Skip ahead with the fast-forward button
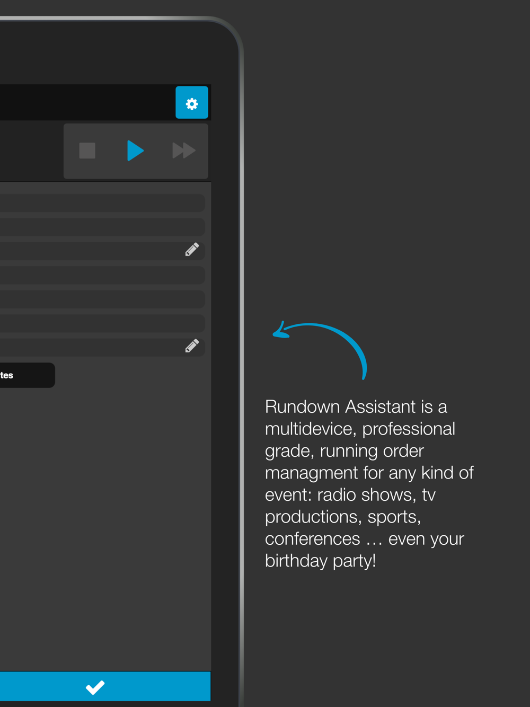The height and width of the screenshot is (707, 530). point(184,151)
